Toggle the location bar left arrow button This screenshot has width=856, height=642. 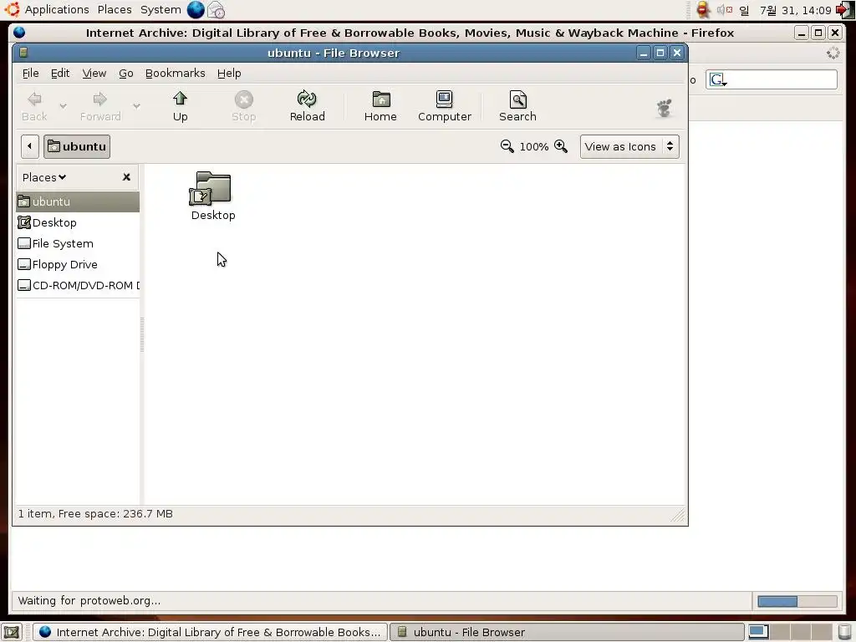tap(29, 146)
